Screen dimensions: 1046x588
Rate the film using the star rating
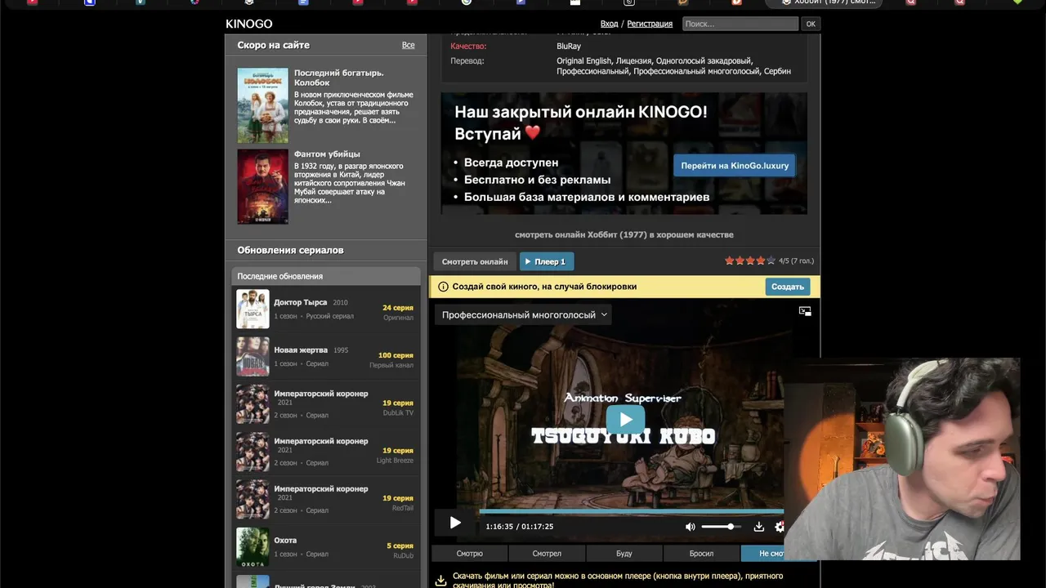point(749,261)
